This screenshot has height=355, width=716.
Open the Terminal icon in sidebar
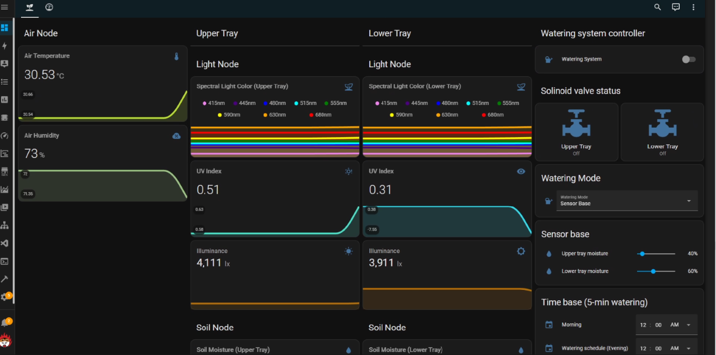5,261
